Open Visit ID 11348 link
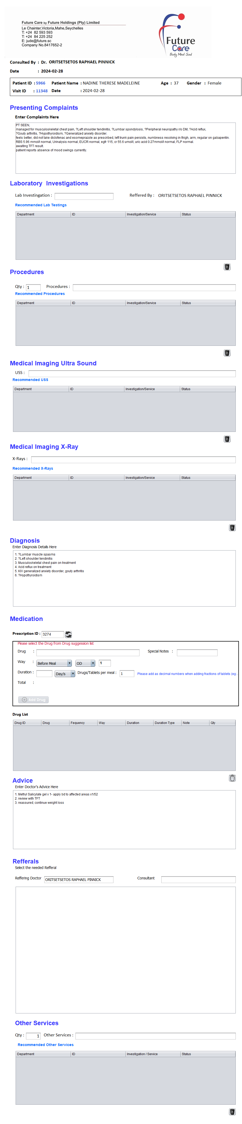This screenshot has width=242, height=1124. pyautogui.click(x=42, y=91)
